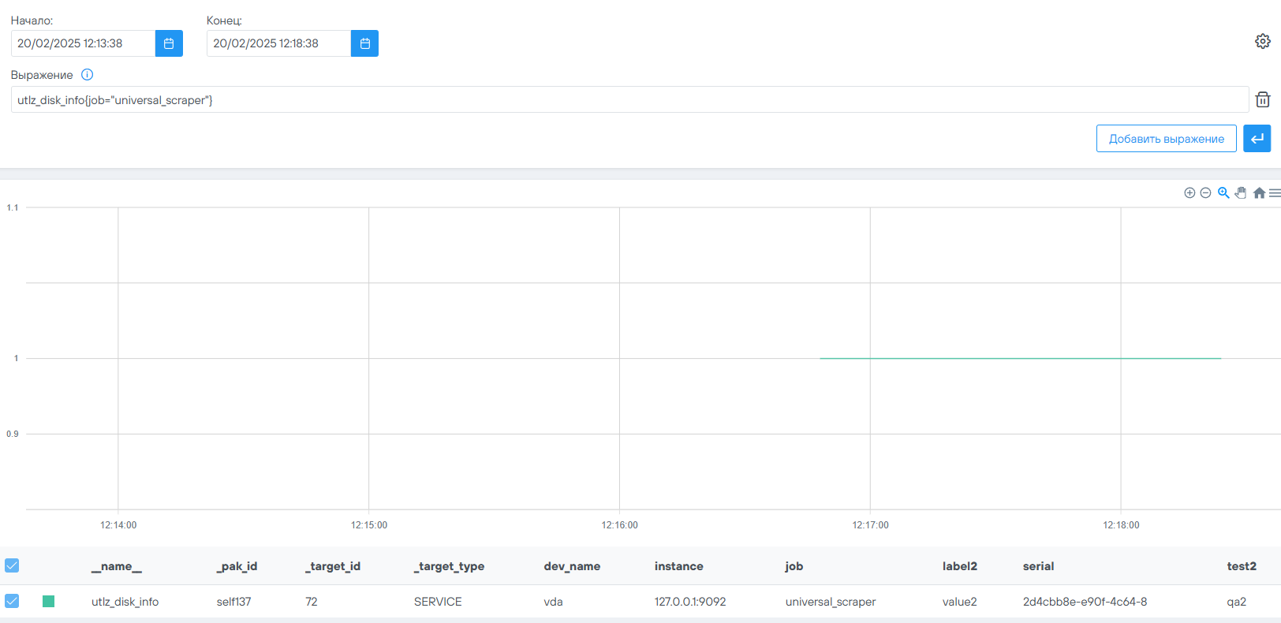Click the green utlz_disk_info color swatch
The image size is (1281, 623).
(48, 602)
